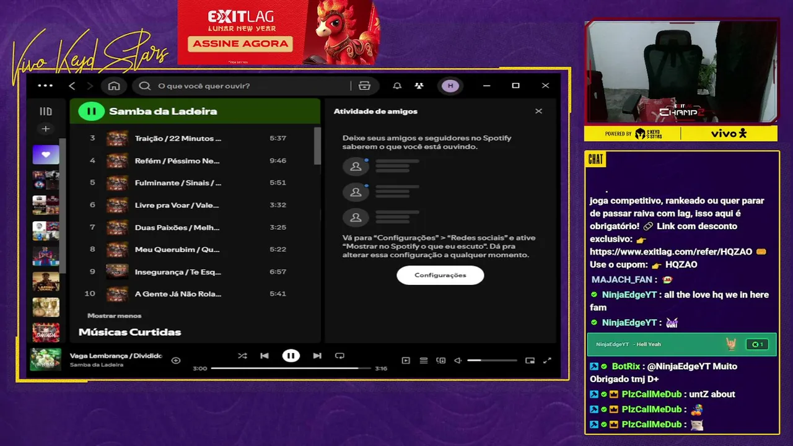Skip to the previous track
793x446 pixels.
[265, 356]
